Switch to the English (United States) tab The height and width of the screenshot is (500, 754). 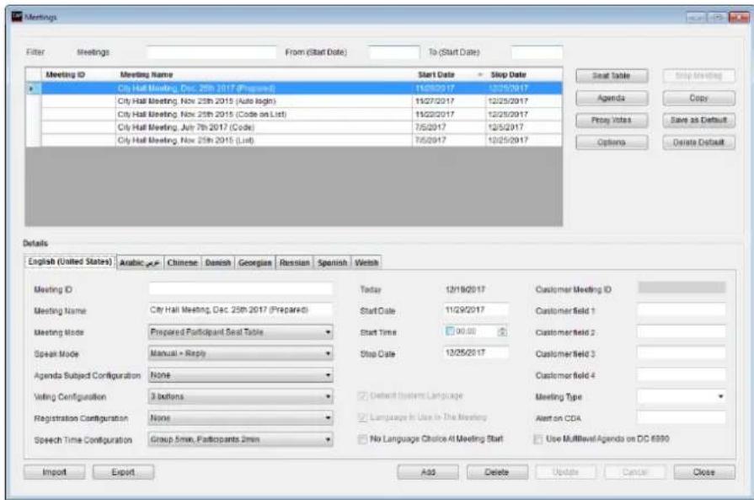[x=70, y=261]
